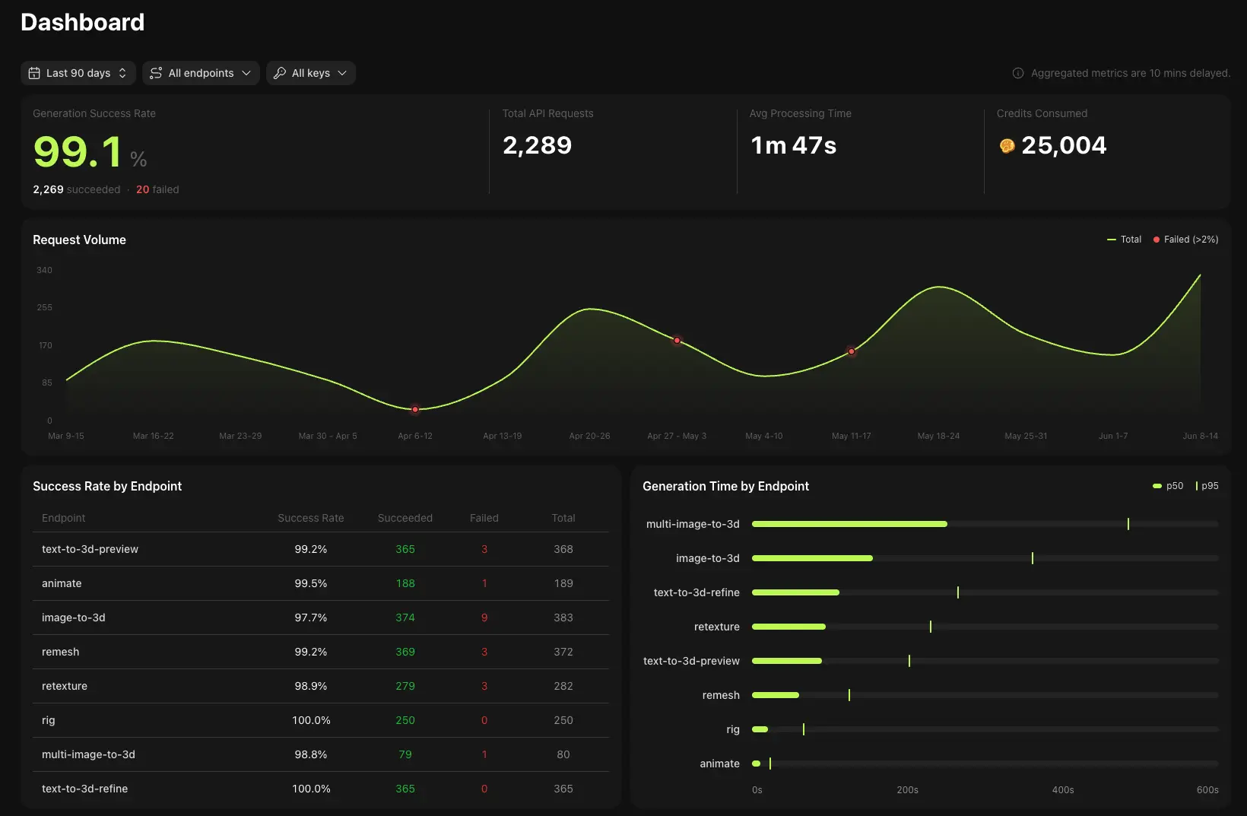Open the Last 90 days date selector
This screenshot has width=1247, height=816.
78,73
